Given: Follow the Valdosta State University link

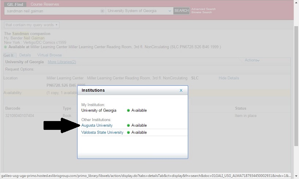Looking at the screenshot, I should [102, 132].
